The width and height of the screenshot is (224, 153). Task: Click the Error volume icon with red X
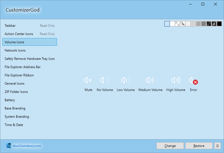pos(193,80)
